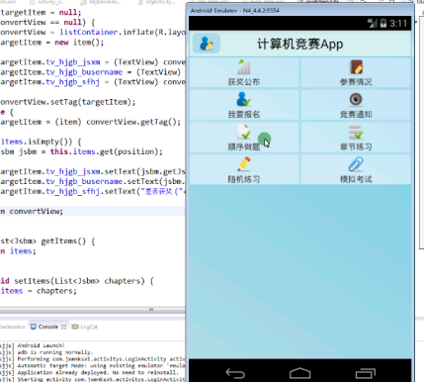Tap the 随机练习 pencil icon
Screen dimensions: 424x382
244,164
